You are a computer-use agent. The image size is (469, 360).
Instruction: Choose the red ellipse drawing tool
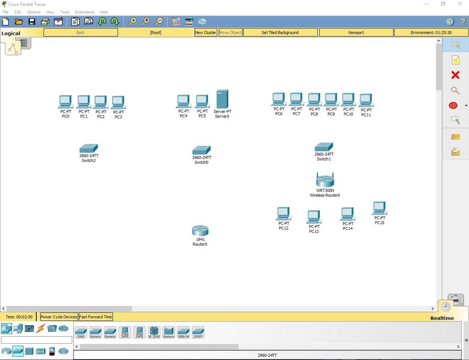pyautogui.click(x=453, y=105)
